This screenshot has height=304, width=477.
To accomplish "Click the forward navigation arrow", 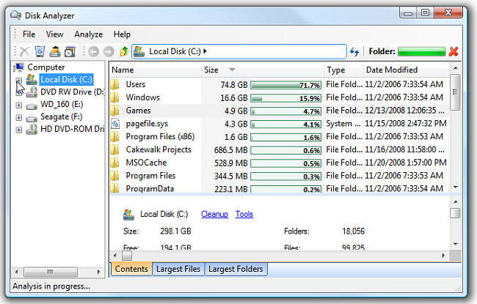I will tap(109, 52).
